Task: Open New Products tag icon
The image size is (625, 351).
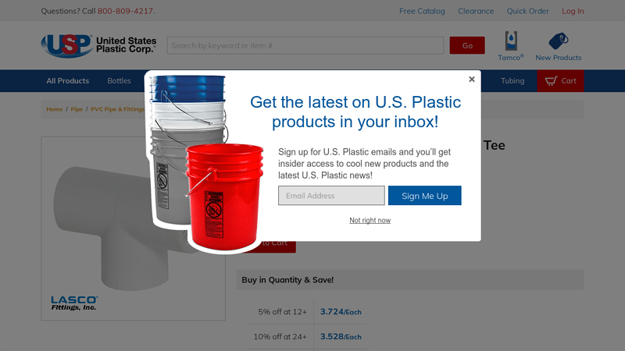Action: tap(558, 41)
